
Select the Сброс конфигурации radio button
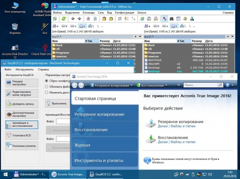[47, 81]
